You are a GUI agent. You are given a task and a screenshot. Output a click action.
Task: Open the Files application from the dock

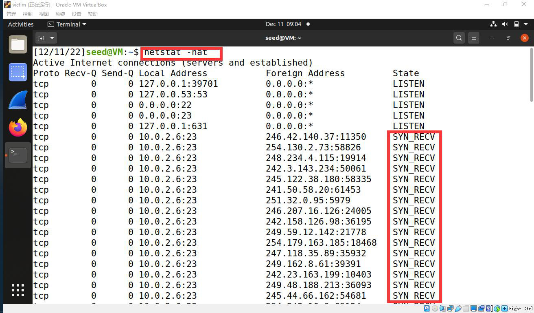pos(18,44)
